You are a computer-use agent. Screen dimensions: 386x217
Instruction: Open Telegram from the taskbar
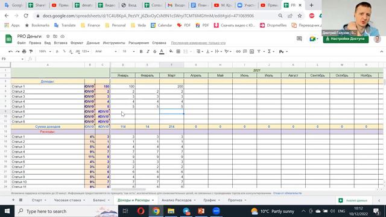[186, 211]
